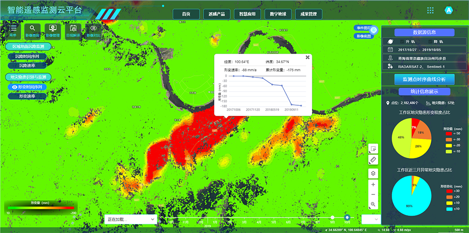Click the 影像查询 search icon
Screen dimensions: 469x233
click(x=33, y=29)
